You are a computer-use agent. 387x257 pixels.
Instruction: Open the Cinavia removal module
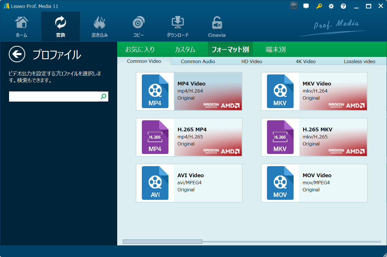coord(217,27)
